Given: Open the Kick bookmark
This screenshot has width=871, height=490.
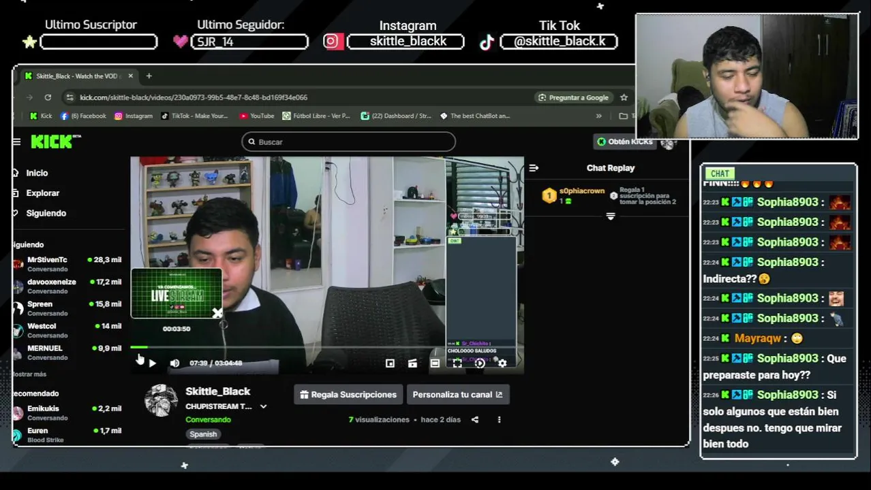Looking at the screenshot, I should point(41,116).
